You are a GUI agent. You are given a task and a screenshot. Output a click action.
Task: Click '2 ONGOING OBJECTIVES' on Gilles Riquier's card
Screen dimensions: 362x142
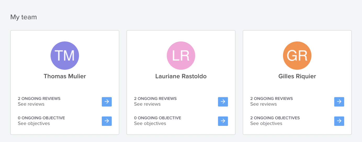[275, 118]
